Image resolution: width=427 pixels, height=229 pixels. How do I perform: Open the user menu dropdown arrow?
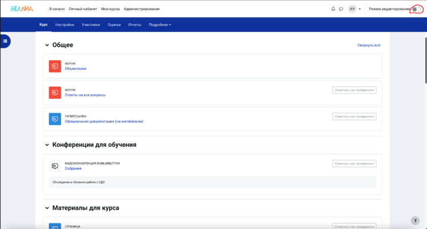tap(359, 9)
